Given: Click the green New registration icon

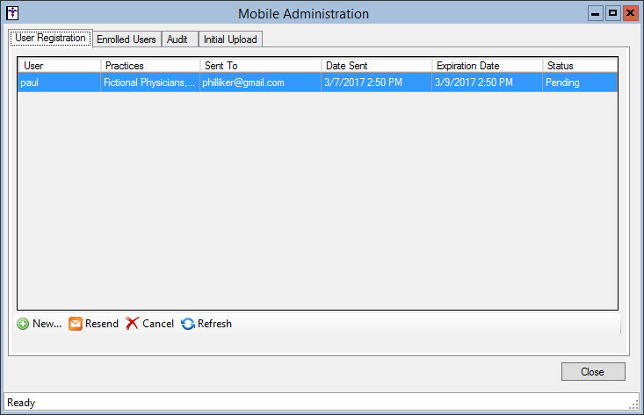Looking at the screenshot, I should pyautogui.click(x=23, y=324).
